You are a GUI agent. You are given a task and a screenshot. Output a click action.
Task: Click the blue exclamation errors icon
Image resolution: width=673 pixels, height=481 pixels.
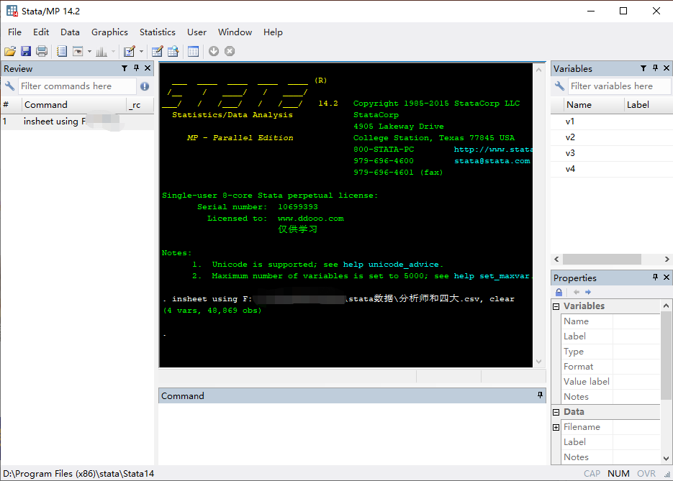145,86
